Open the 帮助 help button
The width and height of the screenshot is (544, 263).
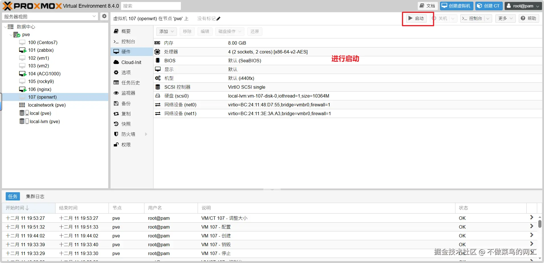click(529, 18)
